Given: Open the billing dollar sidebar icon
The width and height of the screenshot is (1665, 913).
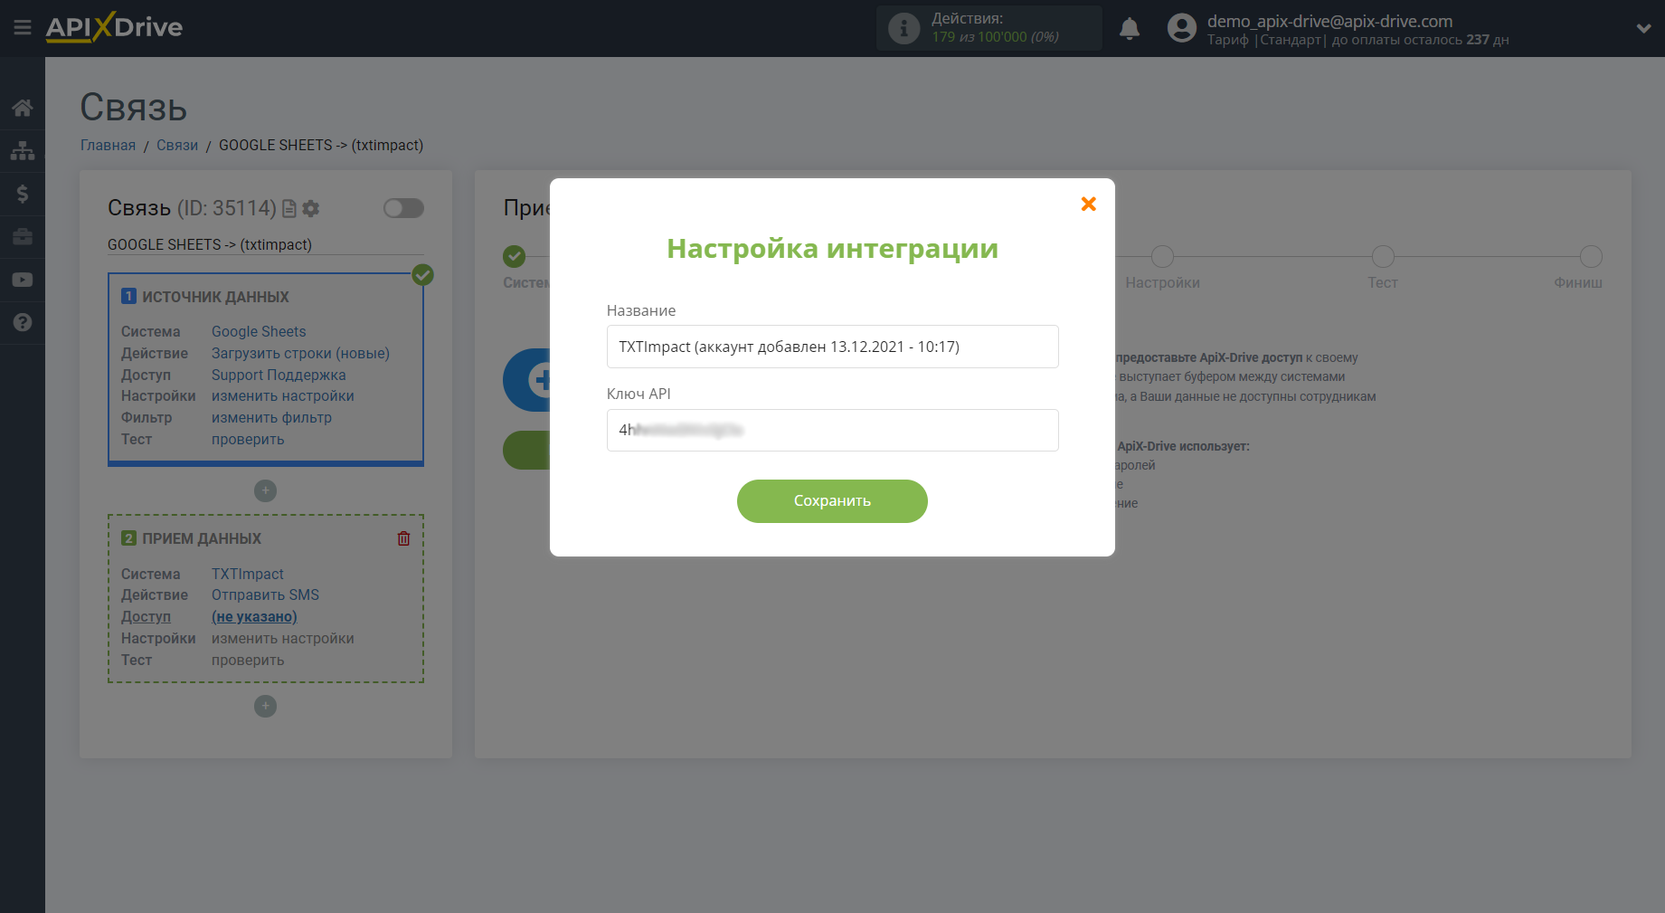Looking at the screenshot, I should pos(23,194).
